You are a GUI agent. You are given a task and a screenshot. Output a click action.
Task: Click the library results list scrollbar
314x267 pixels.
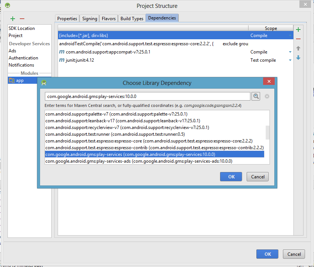pyautogui.click(x=267, y=132)
